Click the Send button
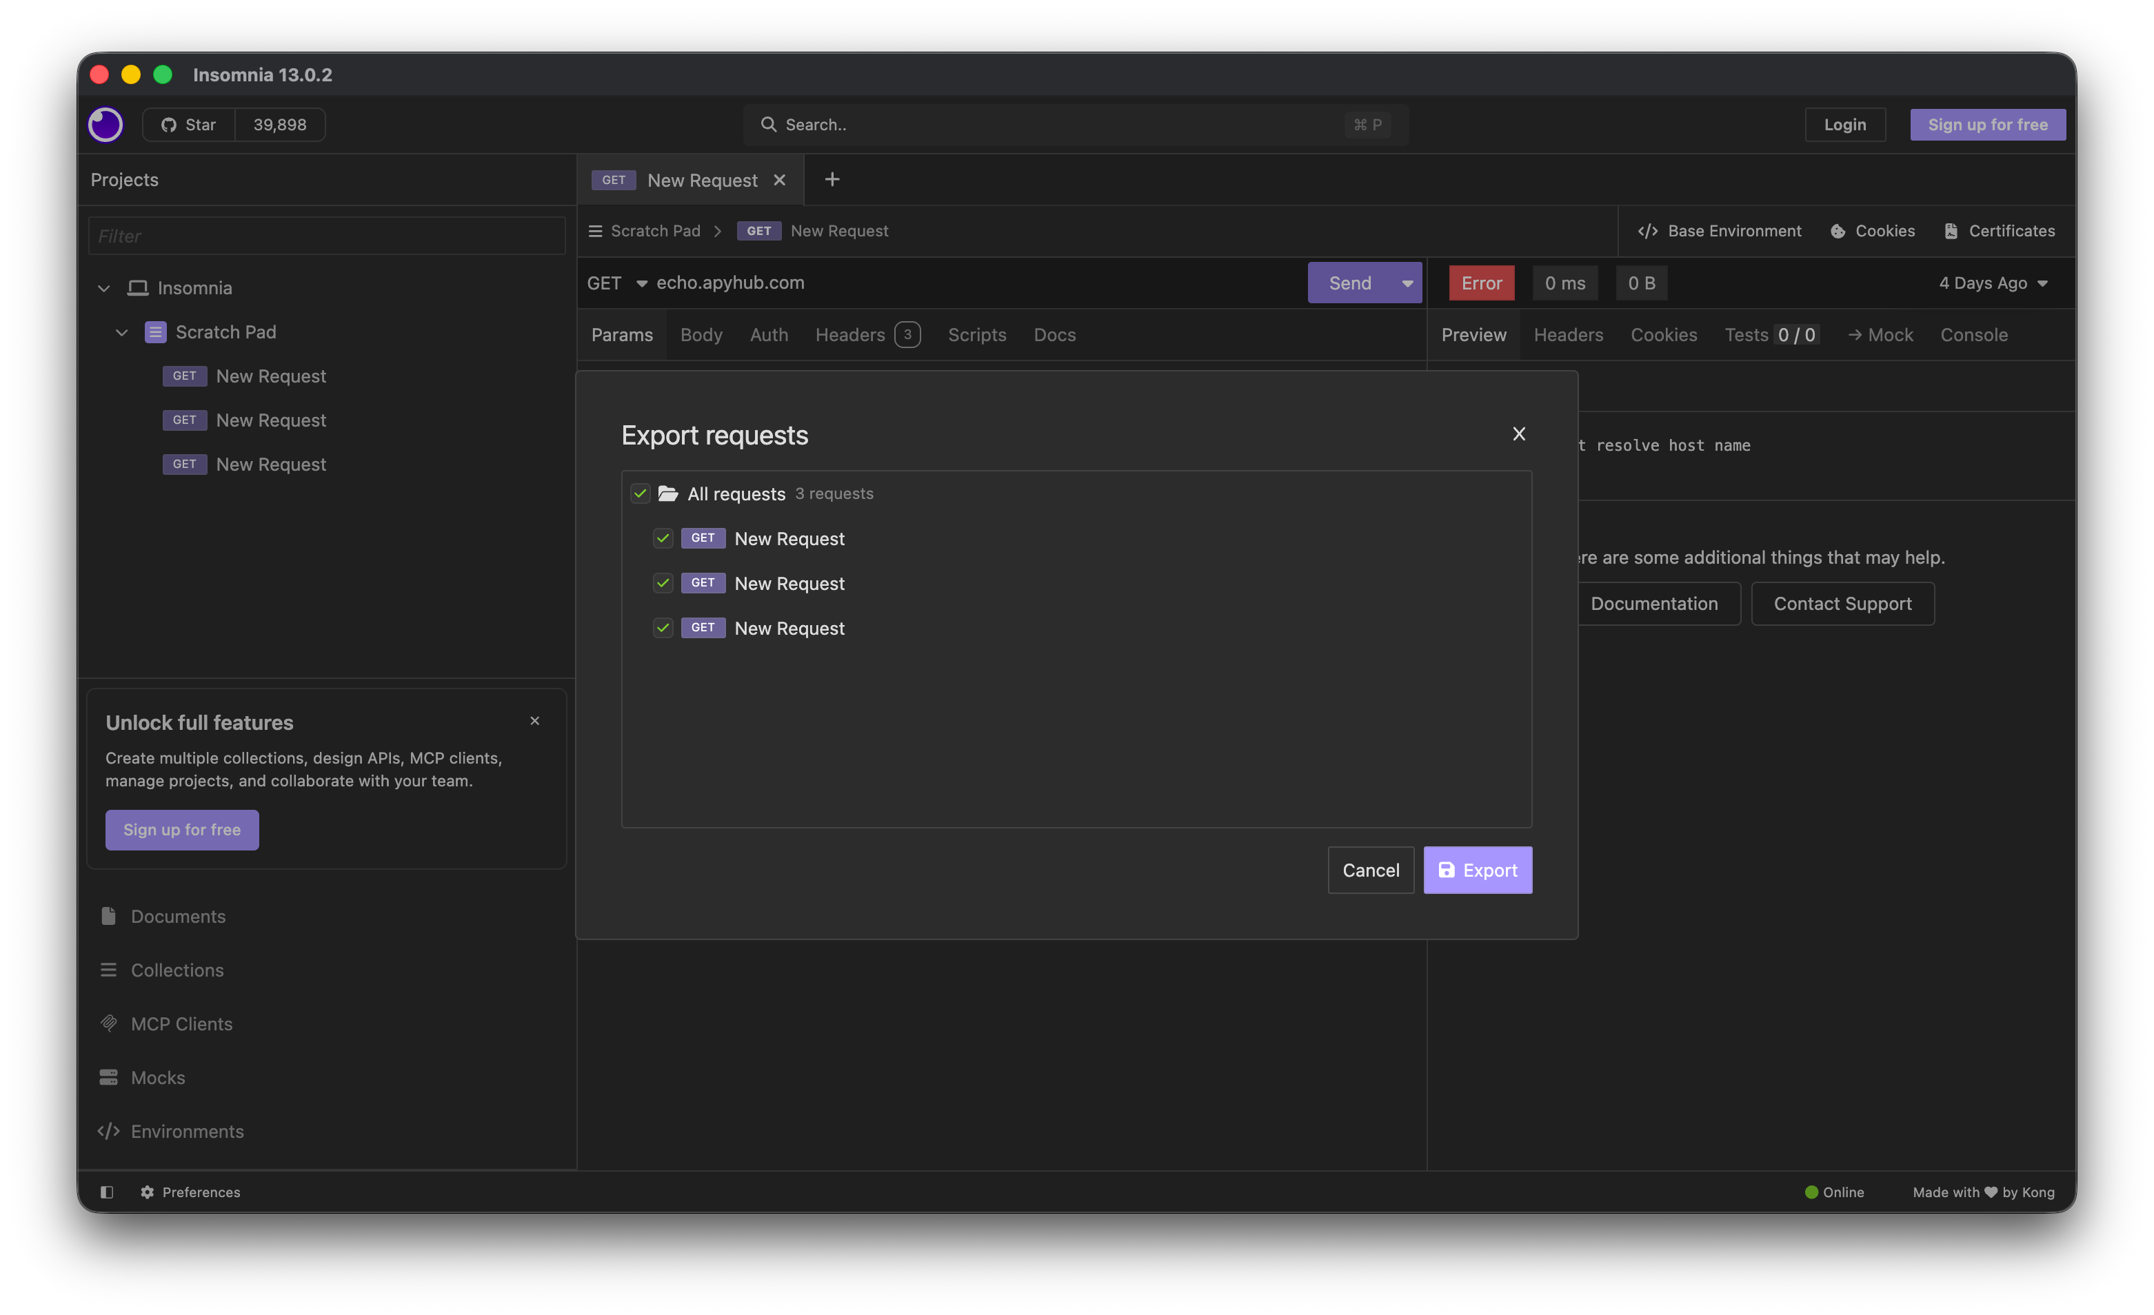This screenshot has width=2154, height=1315. click(1350, 283)
